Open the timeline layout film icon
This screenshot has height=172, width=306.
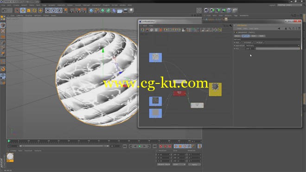point(199,146)
